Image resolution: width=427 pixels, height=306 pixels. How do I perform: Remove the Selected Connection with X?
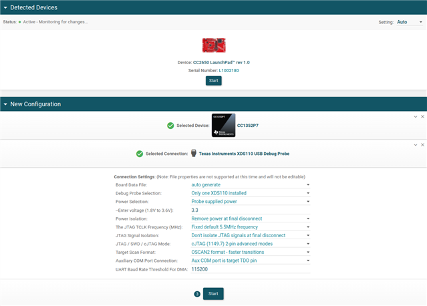[x=422, y=145]
